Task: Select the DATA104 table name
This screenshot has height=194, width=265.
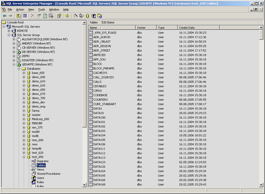Action: click(x=99, y=135)
